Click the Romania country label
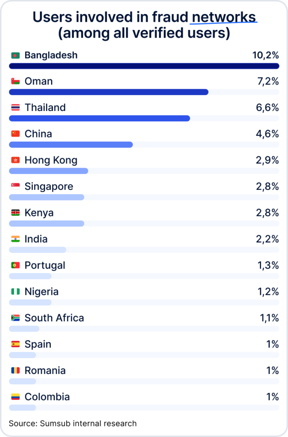 click(45, 370)
